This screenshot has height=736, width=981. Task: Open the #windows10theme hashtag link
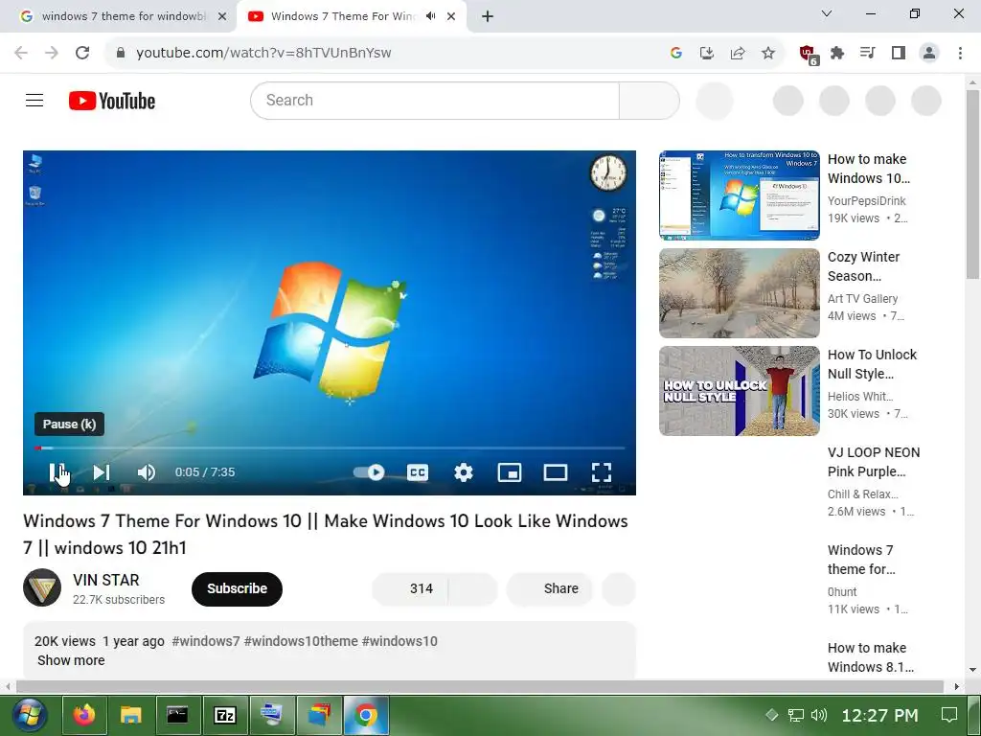coord(301,641)
